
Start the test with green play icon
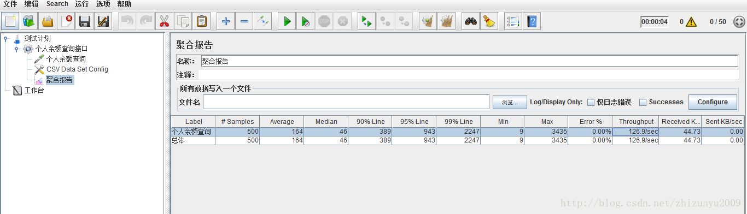coord(287,22)
